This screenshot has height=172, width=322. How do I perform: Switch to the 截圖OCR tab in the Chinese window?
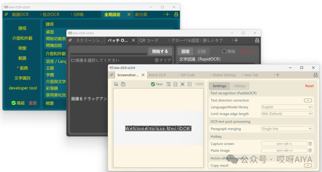20,15
